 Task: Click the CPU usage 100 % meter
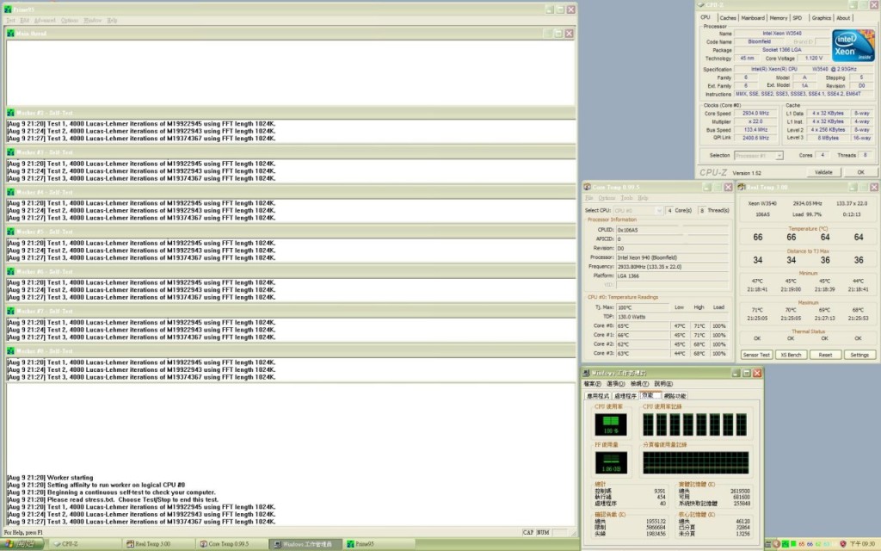point(611,424)
